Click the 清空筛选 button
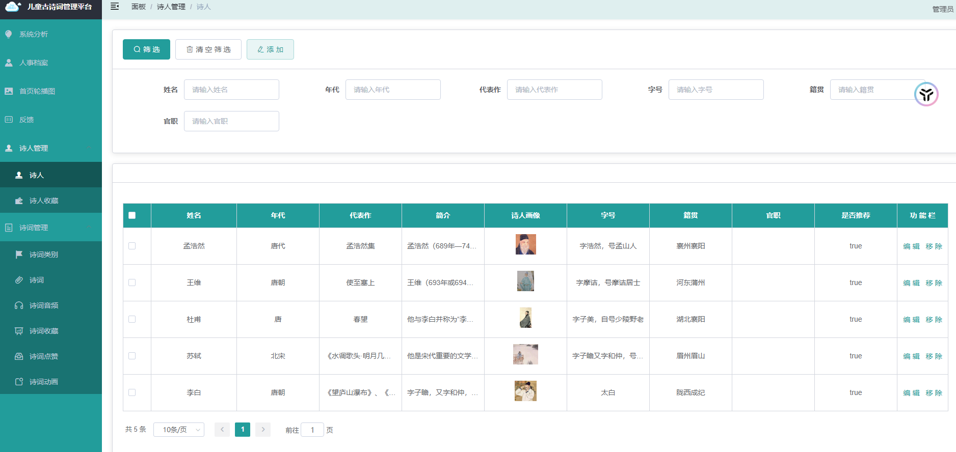The width and height of the screenshot is (956, 452). pos(208,49)
